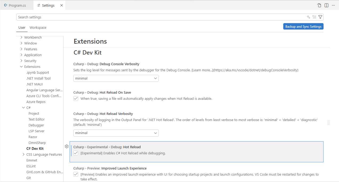Viewport: 339px width, 182px height.
Task: Toggle the Hot Reload On Save checkbox
Action: [x=76, y=98]
